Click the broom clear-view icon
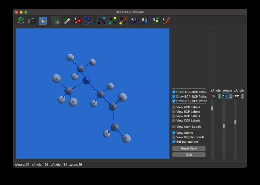The width and height of the screenshot is (260, 185). (42, 21)
